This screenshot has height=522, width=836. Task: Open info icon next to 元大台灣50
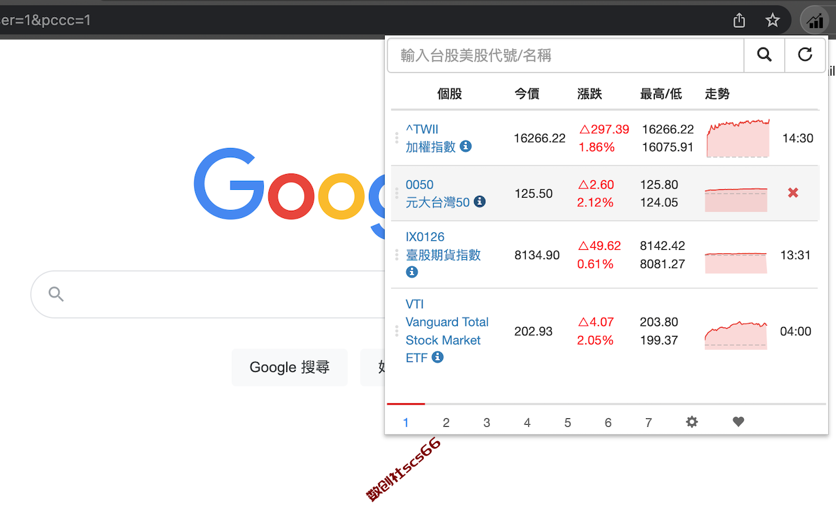point(479,202)
